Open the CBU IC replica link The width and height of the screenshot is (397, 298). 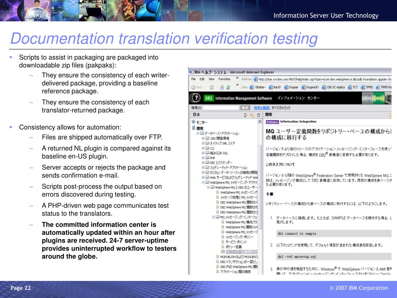[x=333, y=87]
